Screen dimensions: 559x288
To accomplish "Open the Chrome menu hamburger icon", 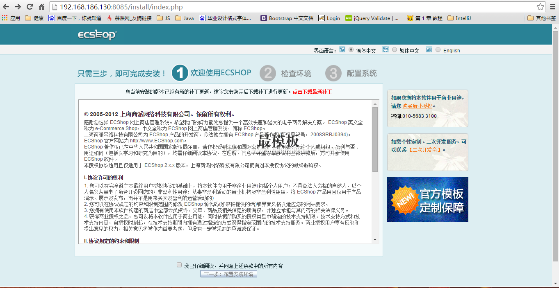I will 553,7.
